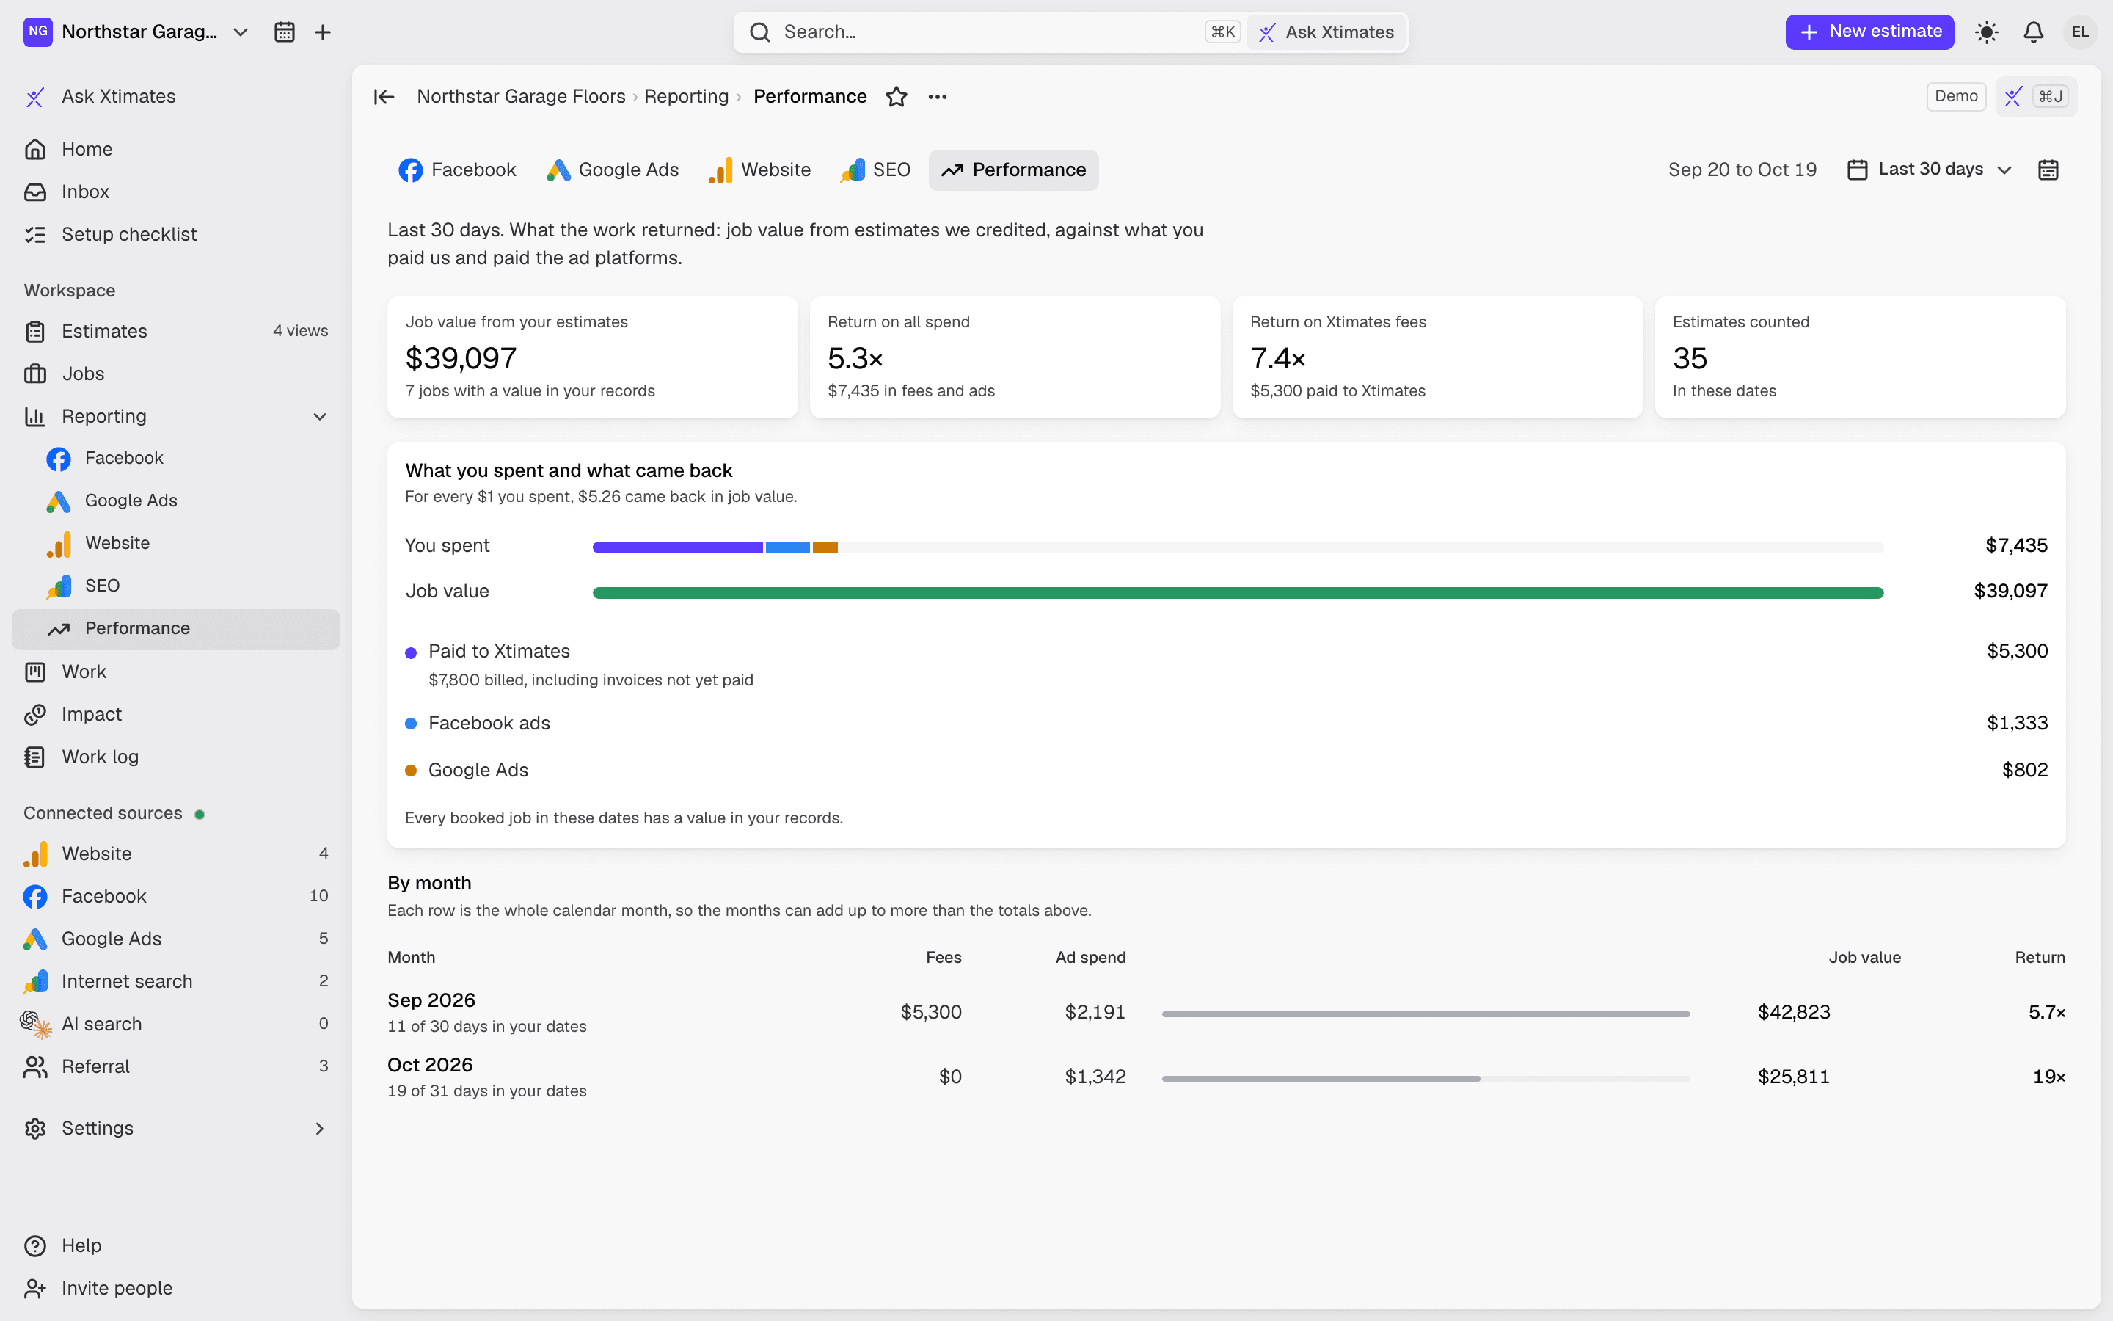Go to Home in the sidebar

point(175,150)
